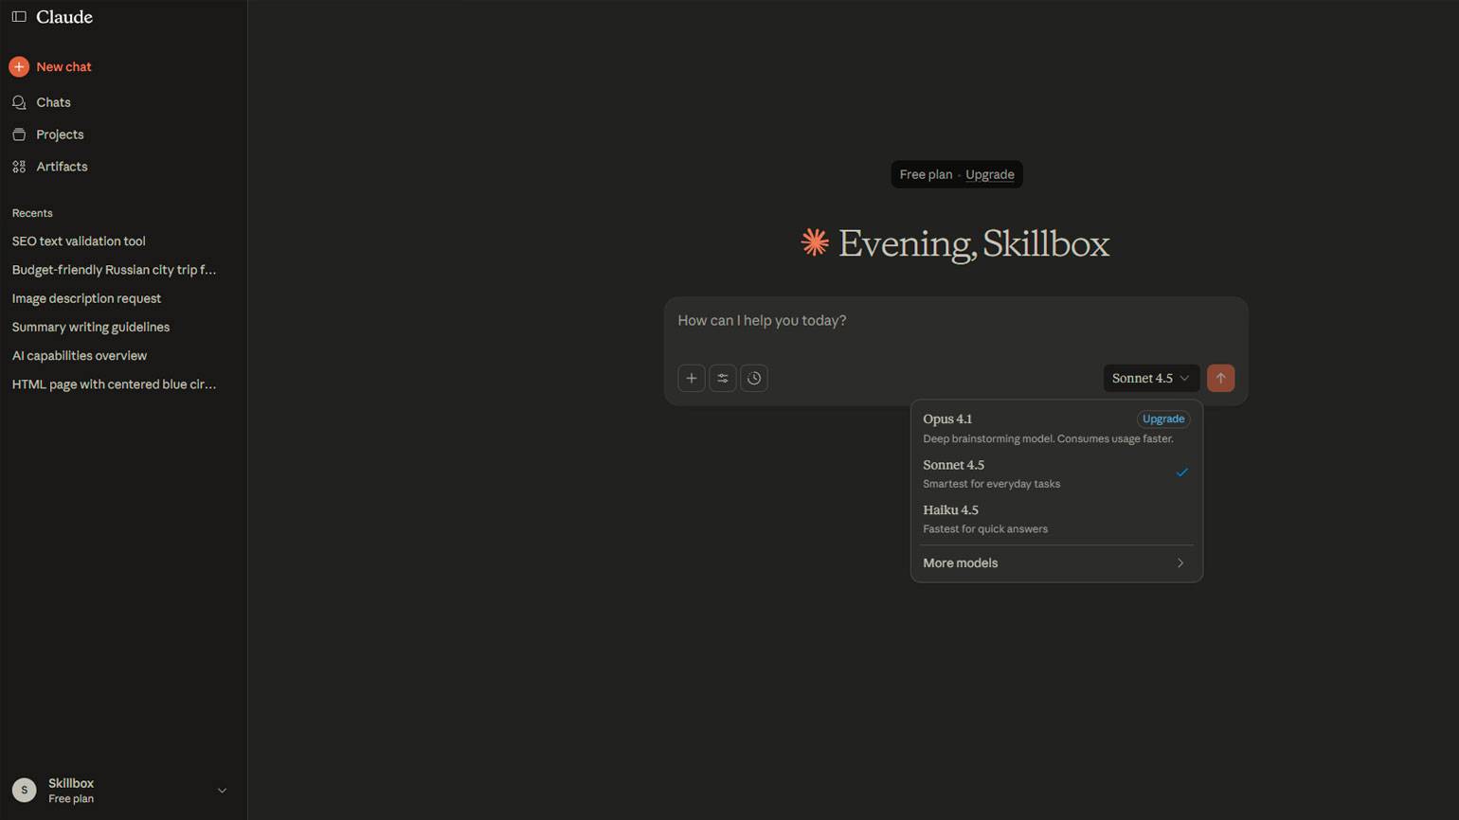Click the blue Upgrade badge next to Opus 4.1
1459x820 pixels.
click(1162, 419)
